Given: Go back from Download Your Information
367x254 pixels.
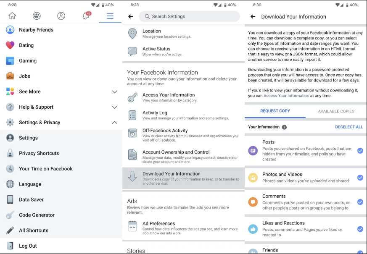Looking at the screenshot, I should click(x=253, y=17).
